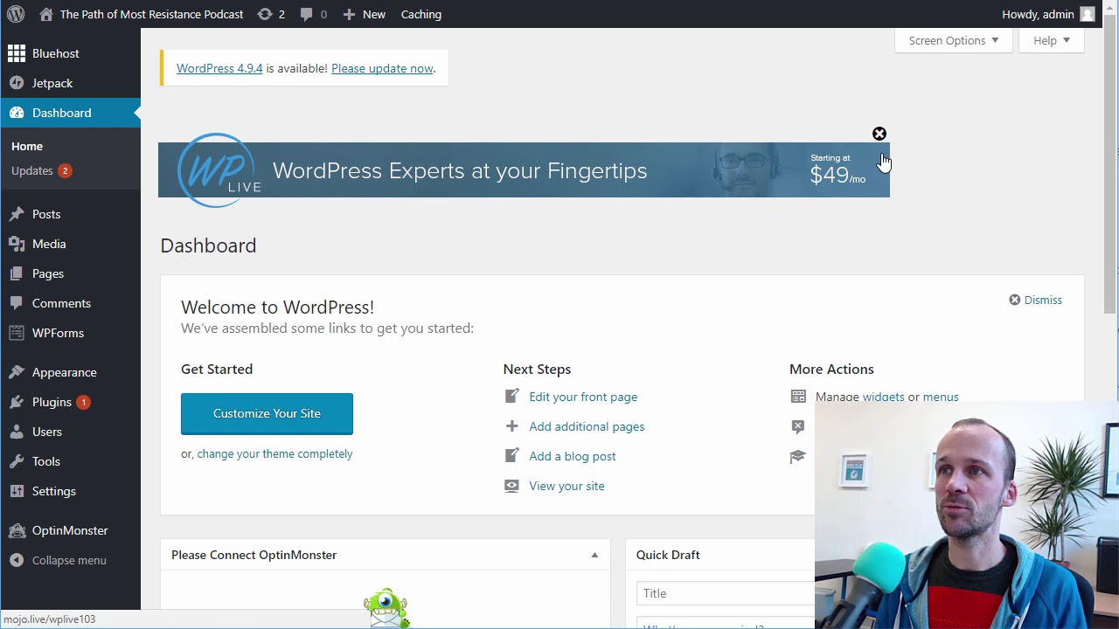
Task: Dismiss the Welcome to WordPress panel
Action: point(1035,300)
